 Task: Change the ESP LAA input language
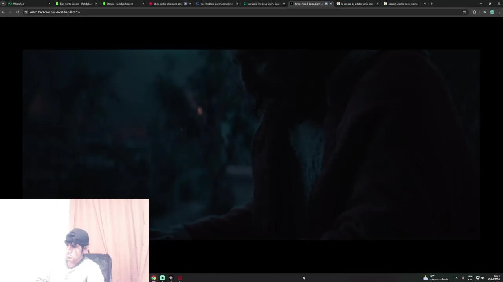tap(470, 278)
